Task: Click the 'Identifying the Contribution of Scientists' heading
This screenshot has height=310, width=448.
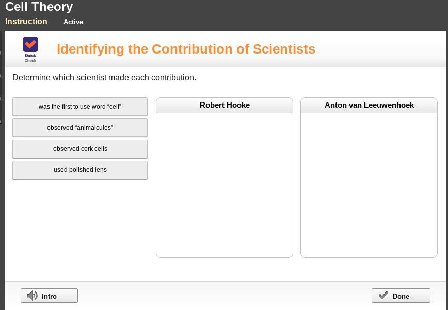Action: (x=186, y=49)
